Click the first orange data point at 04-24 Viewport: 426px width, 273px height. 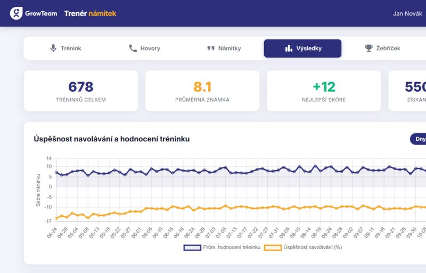(56, 218)
